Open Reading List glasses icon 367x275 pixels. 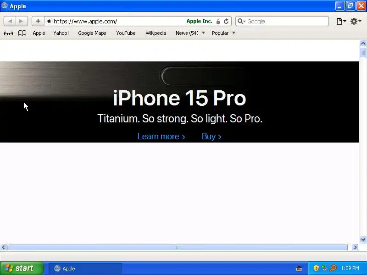click(x=8, y=33)
